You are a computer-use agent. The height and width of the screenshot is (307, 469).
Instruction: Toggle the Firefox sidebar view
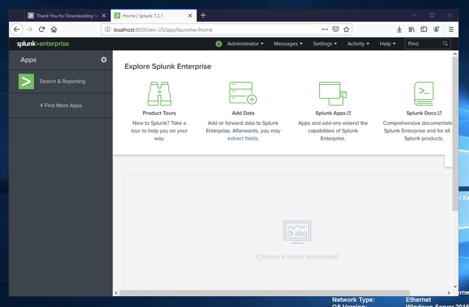pyautogui.click(x=424, y=30)
